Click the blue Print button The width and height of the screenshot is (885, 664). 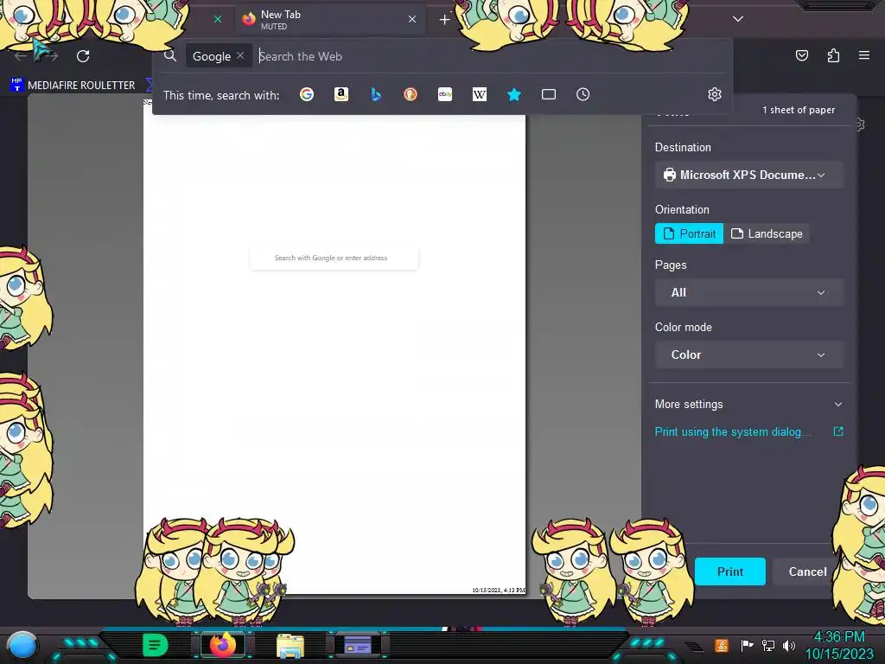click(x=729, y=571)
